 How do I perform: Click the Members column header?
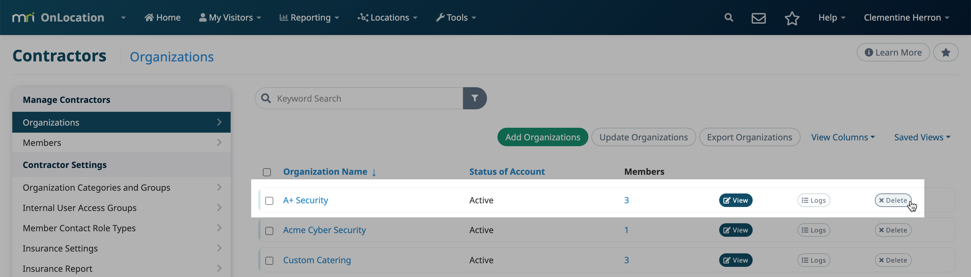(x=644, y=171)
